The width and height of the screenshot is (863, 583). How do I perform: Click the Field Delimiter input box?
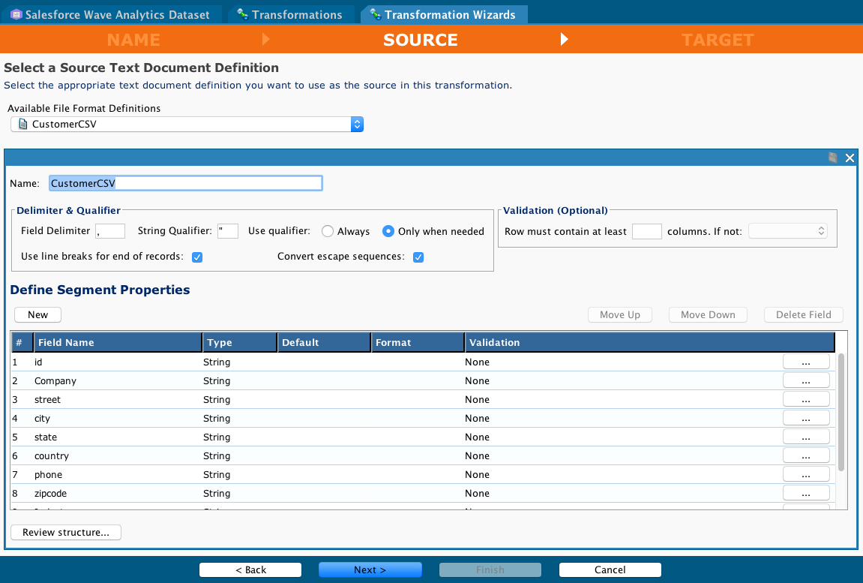[x=110, y=231]
